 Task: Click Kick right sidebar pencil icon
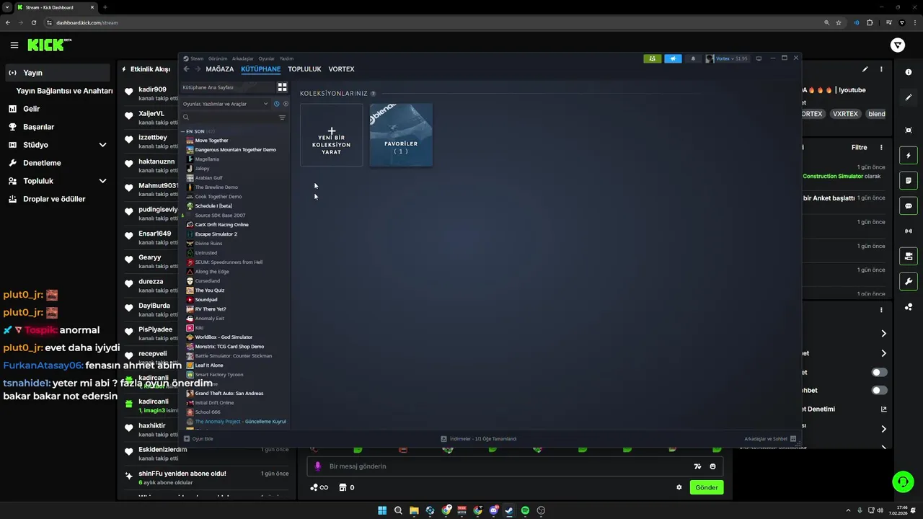(x=909, y=97)
